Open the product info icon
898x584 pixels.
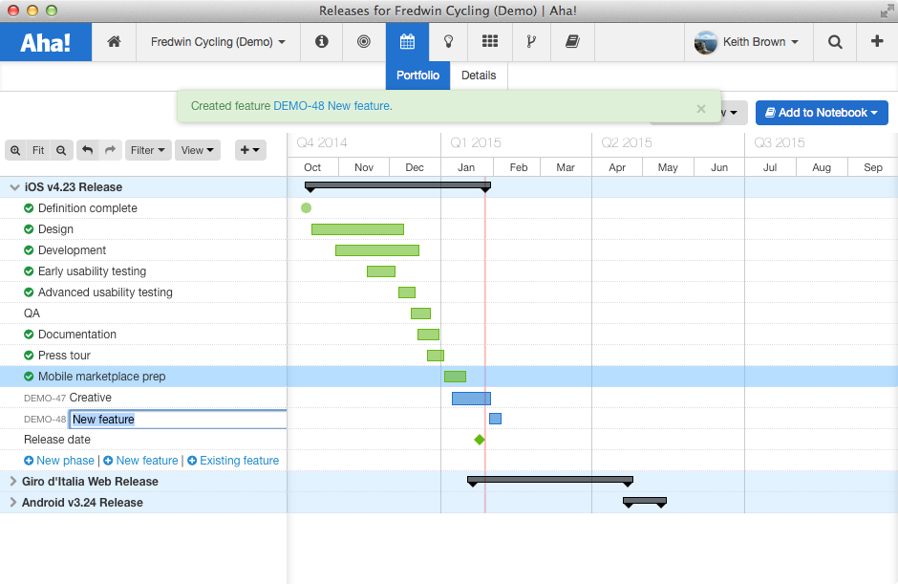pyautogui.click(x=321, y=42)
